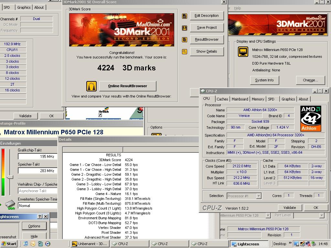
Task: Click the DDR memory chip icon
Action: tap(10, 204)
